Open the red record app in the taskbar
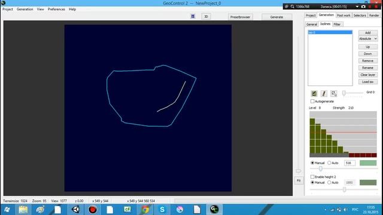The width and height of the screenshot is (383, 215). [93, 210]
